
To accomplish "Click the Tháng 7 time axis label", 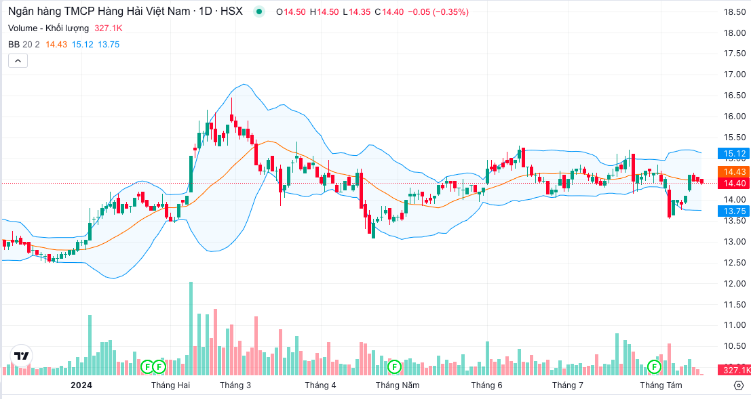I will pos(568,385).
